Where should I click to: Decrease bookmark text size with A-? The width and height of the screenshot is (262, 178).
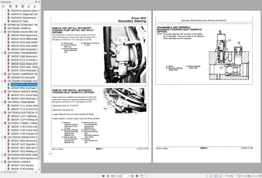pyautogui.click(x=35, y=7)
